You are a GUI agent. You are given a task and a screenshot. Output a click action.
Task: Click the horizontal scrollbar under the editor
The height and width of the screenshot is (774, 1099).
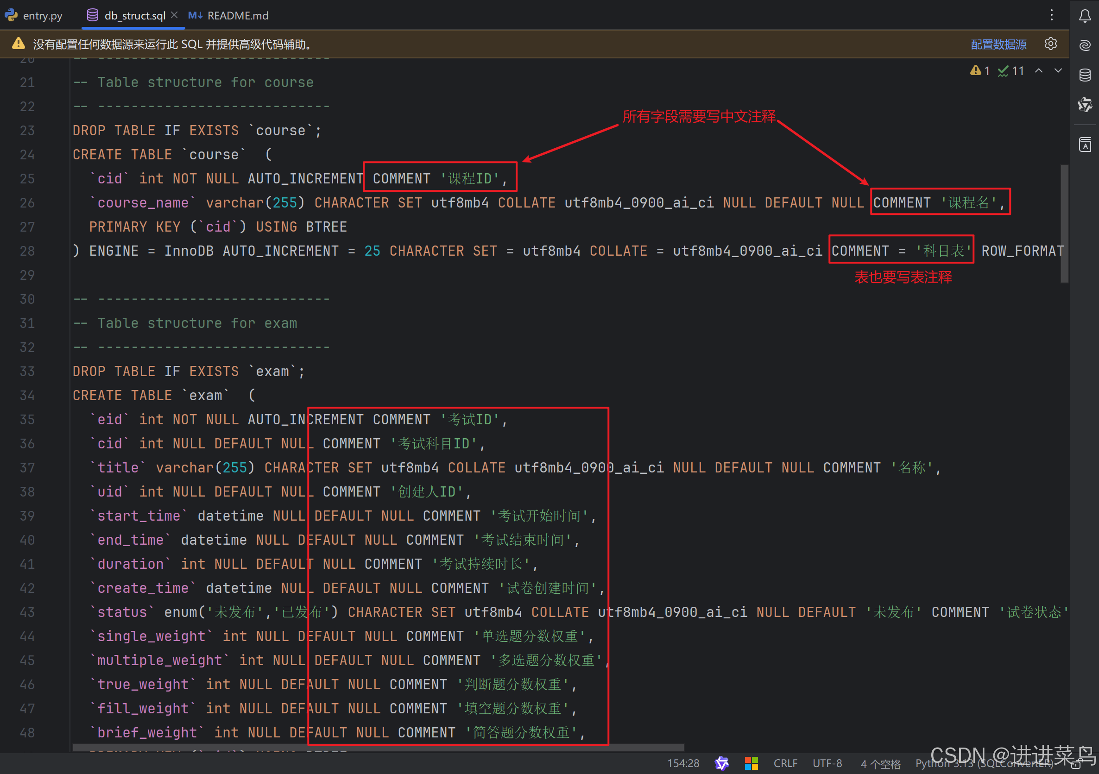pos(378,747)
